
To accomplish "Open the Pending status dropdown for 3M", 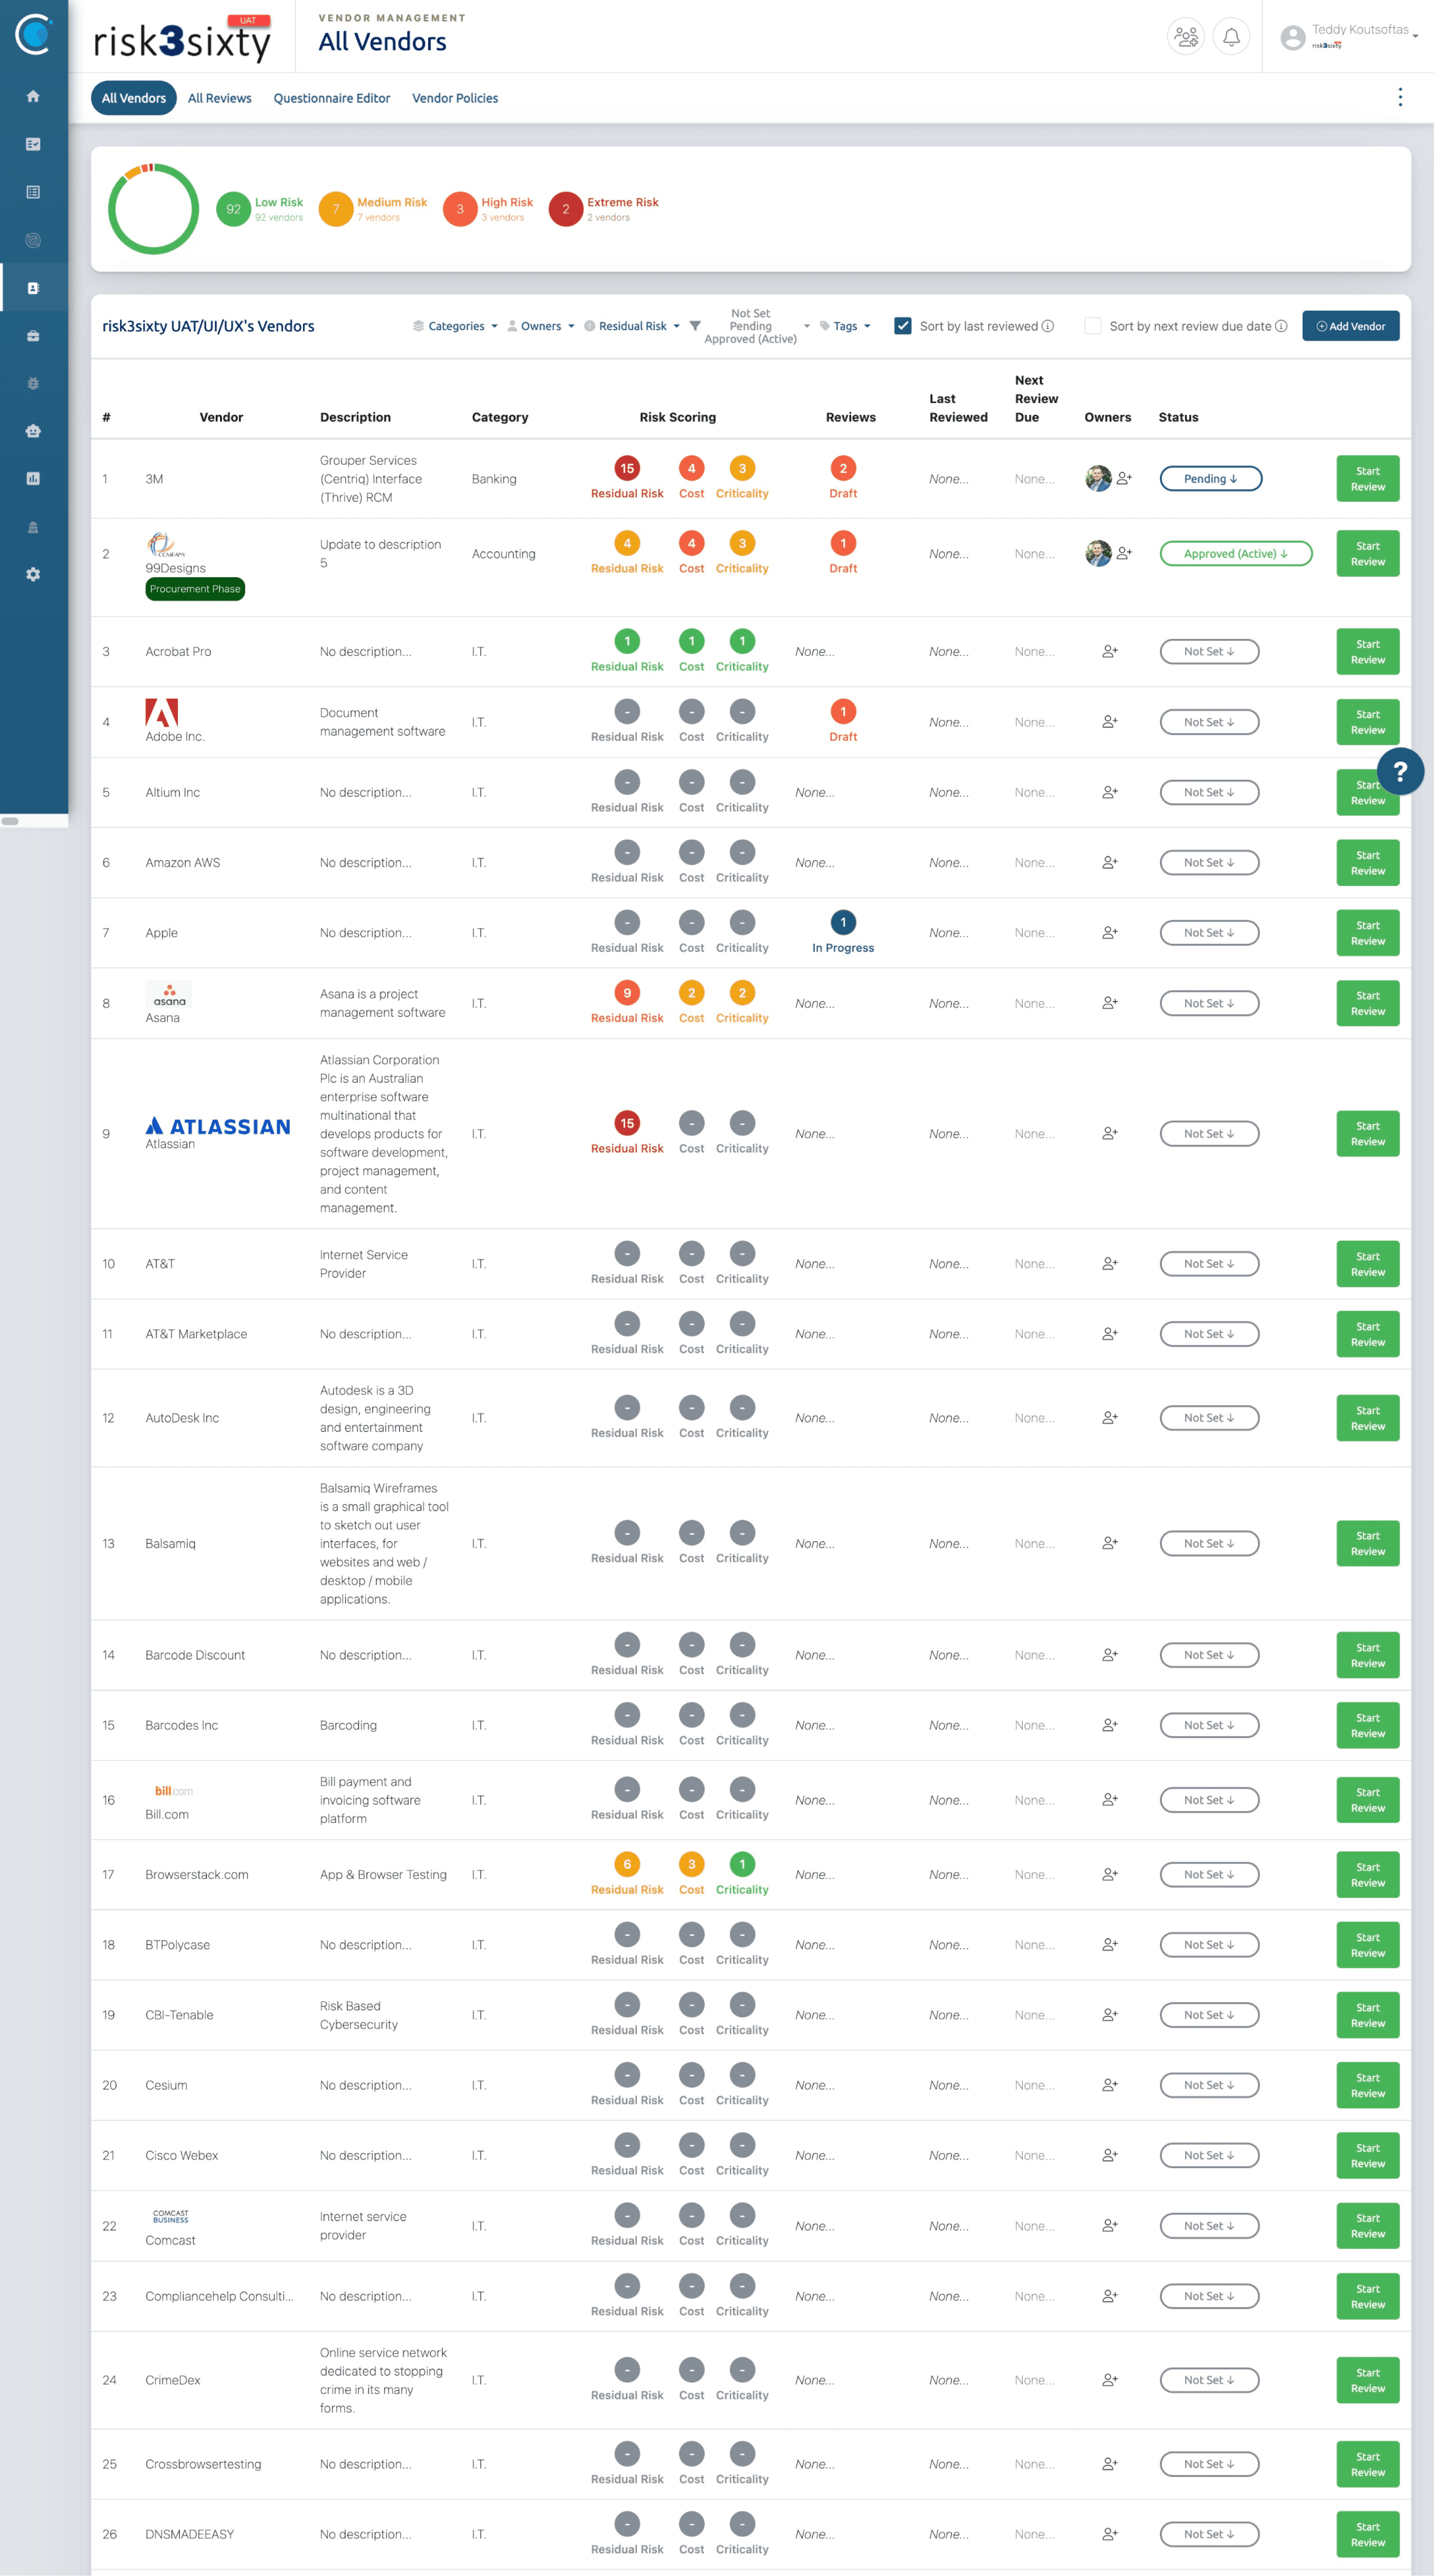I will click(1210, 479).
